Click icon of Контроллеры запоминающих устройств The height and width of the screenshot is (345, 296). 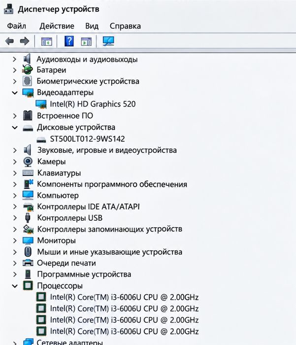(28, 229)
